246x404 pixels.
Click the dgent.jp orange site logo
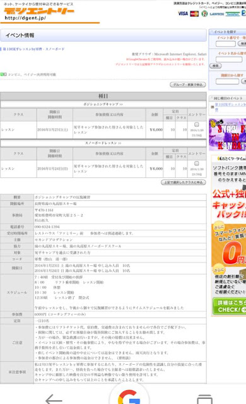click(39, 11)
